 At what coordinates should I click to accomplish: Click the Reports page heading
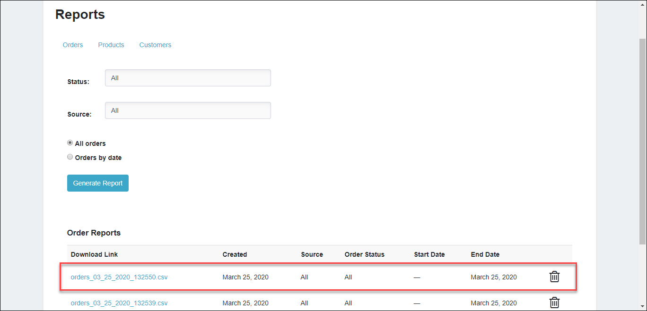(x=79, y=14)
